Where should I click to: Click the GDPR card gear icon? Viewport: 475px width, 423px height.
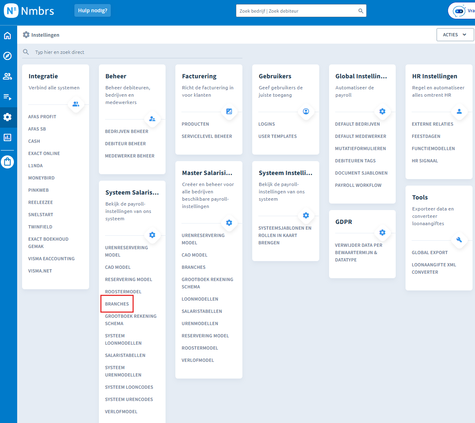point(382,233)
